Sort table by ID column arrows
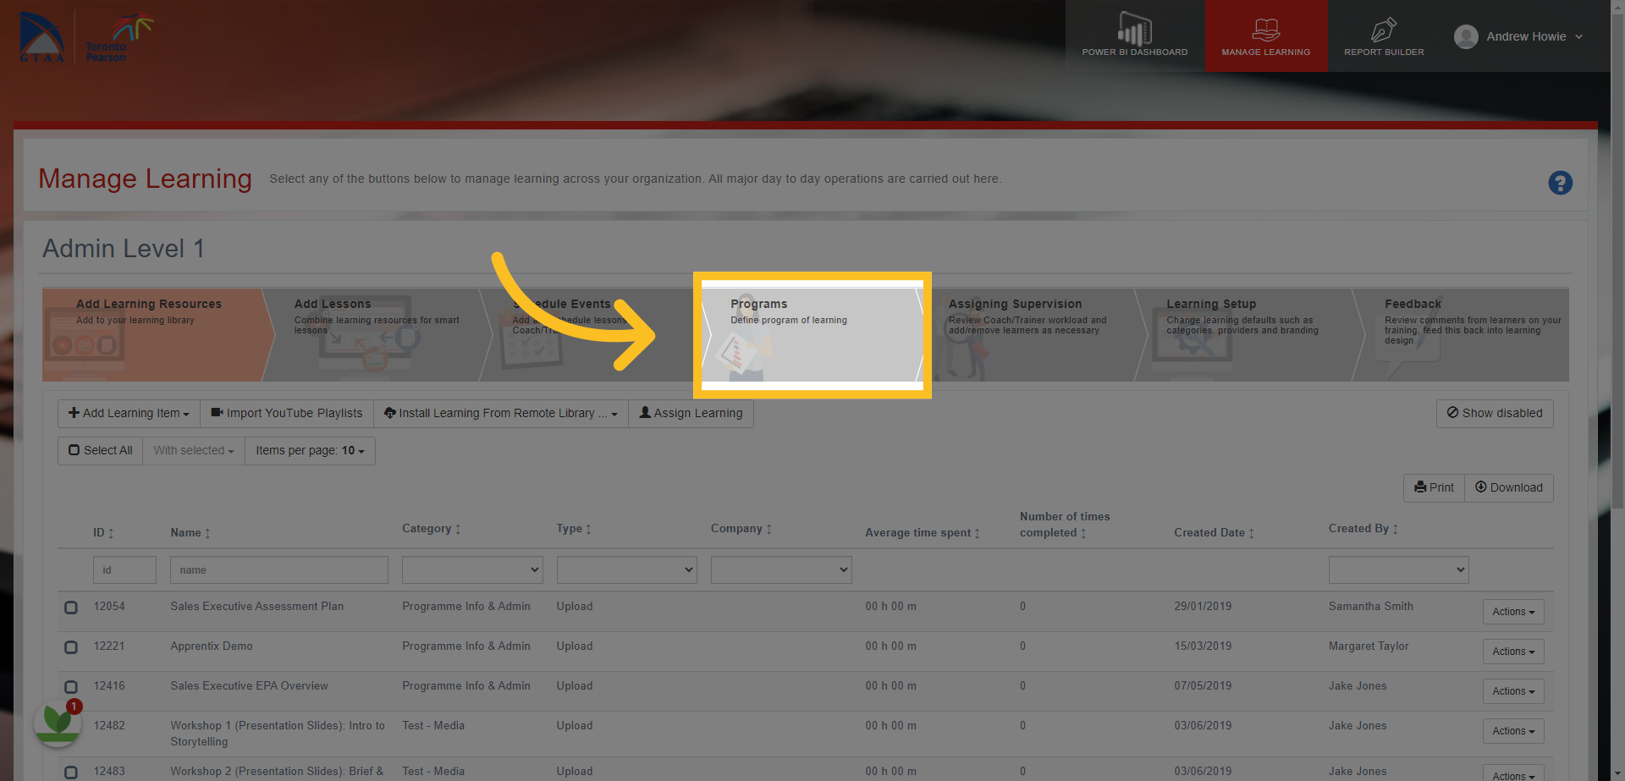This screenshot has width=1625, height=781. (111, 533)
